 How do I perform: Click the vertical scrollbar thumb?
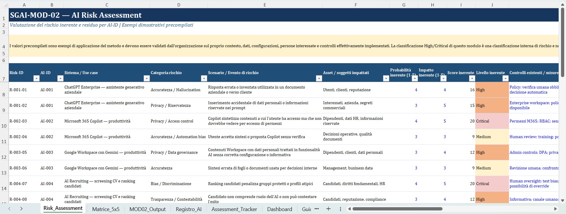pos(562,42)
